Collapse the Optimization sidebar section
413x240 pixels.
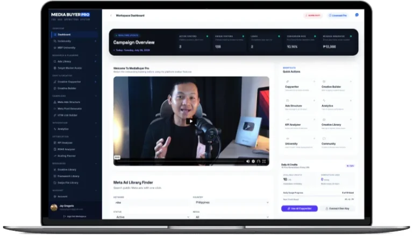[96, 137]
